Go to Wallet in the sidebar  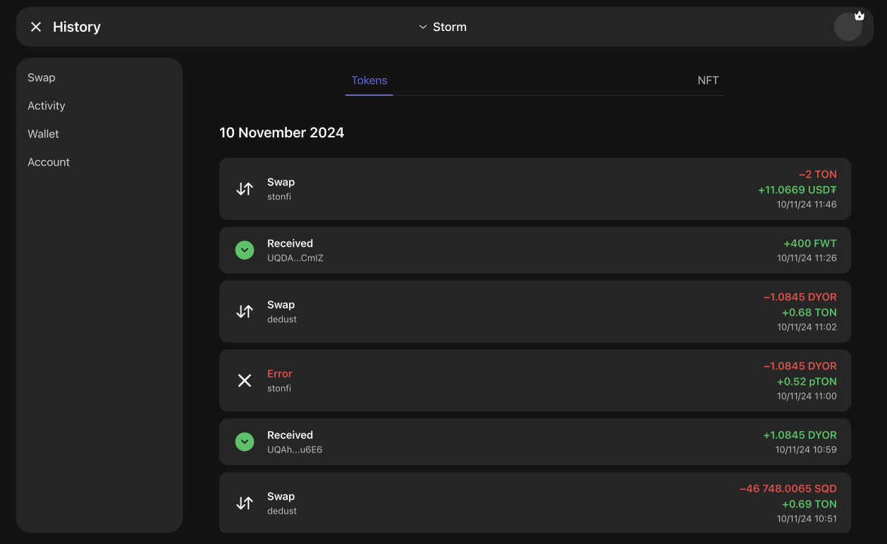(x=44, y=134)
